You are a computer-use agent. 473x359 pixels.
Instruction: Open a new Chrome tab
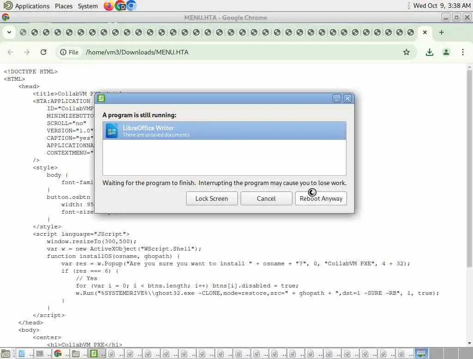[441, 32]
